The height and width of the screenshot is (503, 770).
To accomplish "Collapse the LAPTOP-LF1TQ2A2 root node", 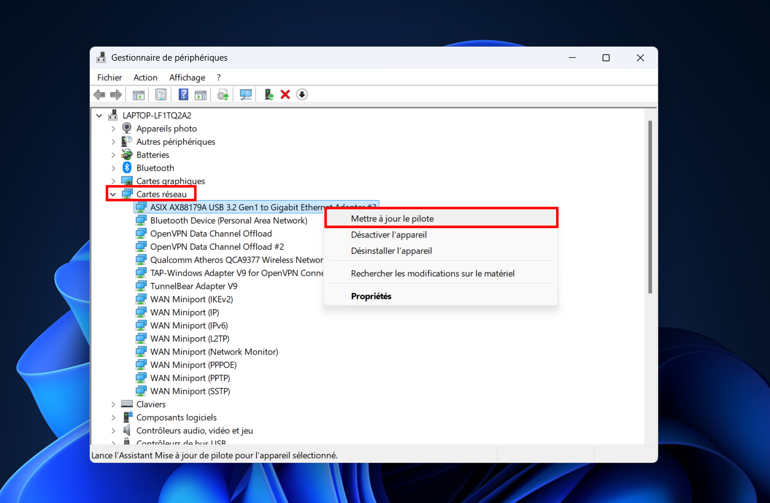I will (x=99, y=116).
